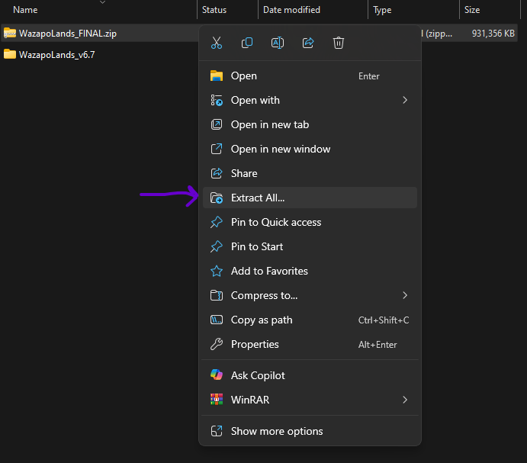This screenshot has height=463, width=527.
Task: Choose Add to Favorites
Action: coord(310,271)
